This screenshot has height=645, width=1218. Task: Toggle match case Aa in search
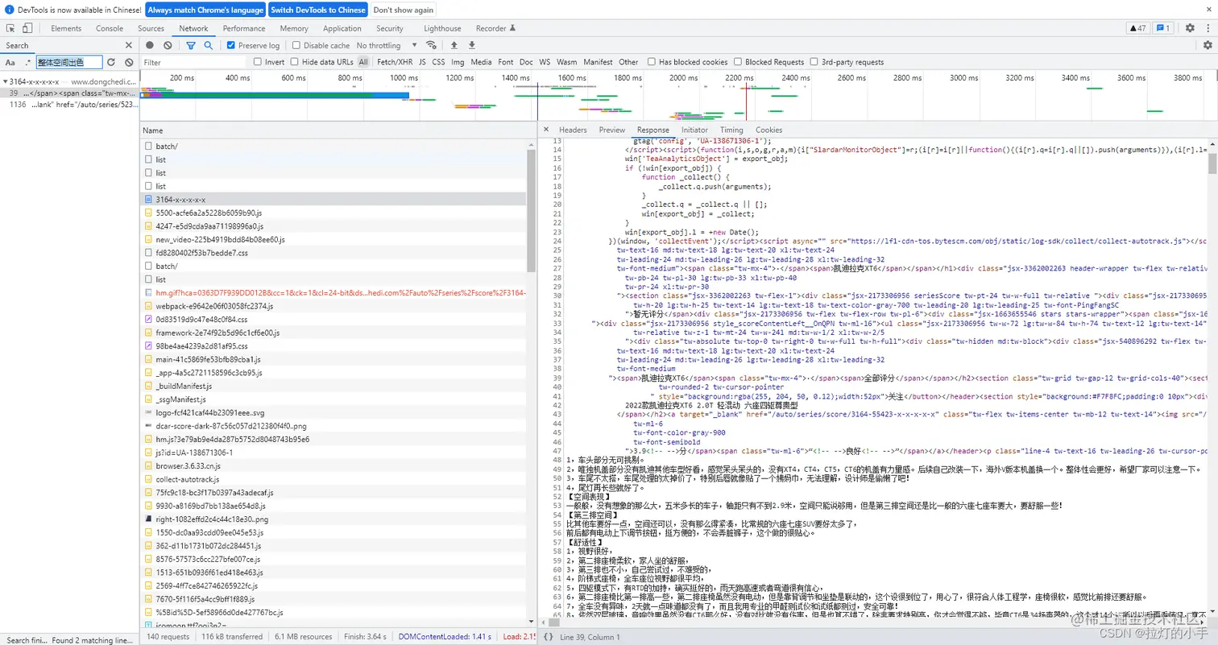pyautogui.click(x=10, y=62)
